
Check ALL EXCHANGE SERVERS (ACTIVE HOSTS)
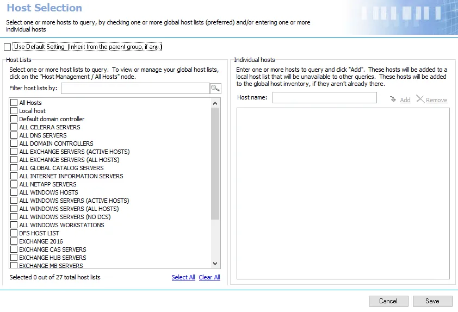click(14, 152)
